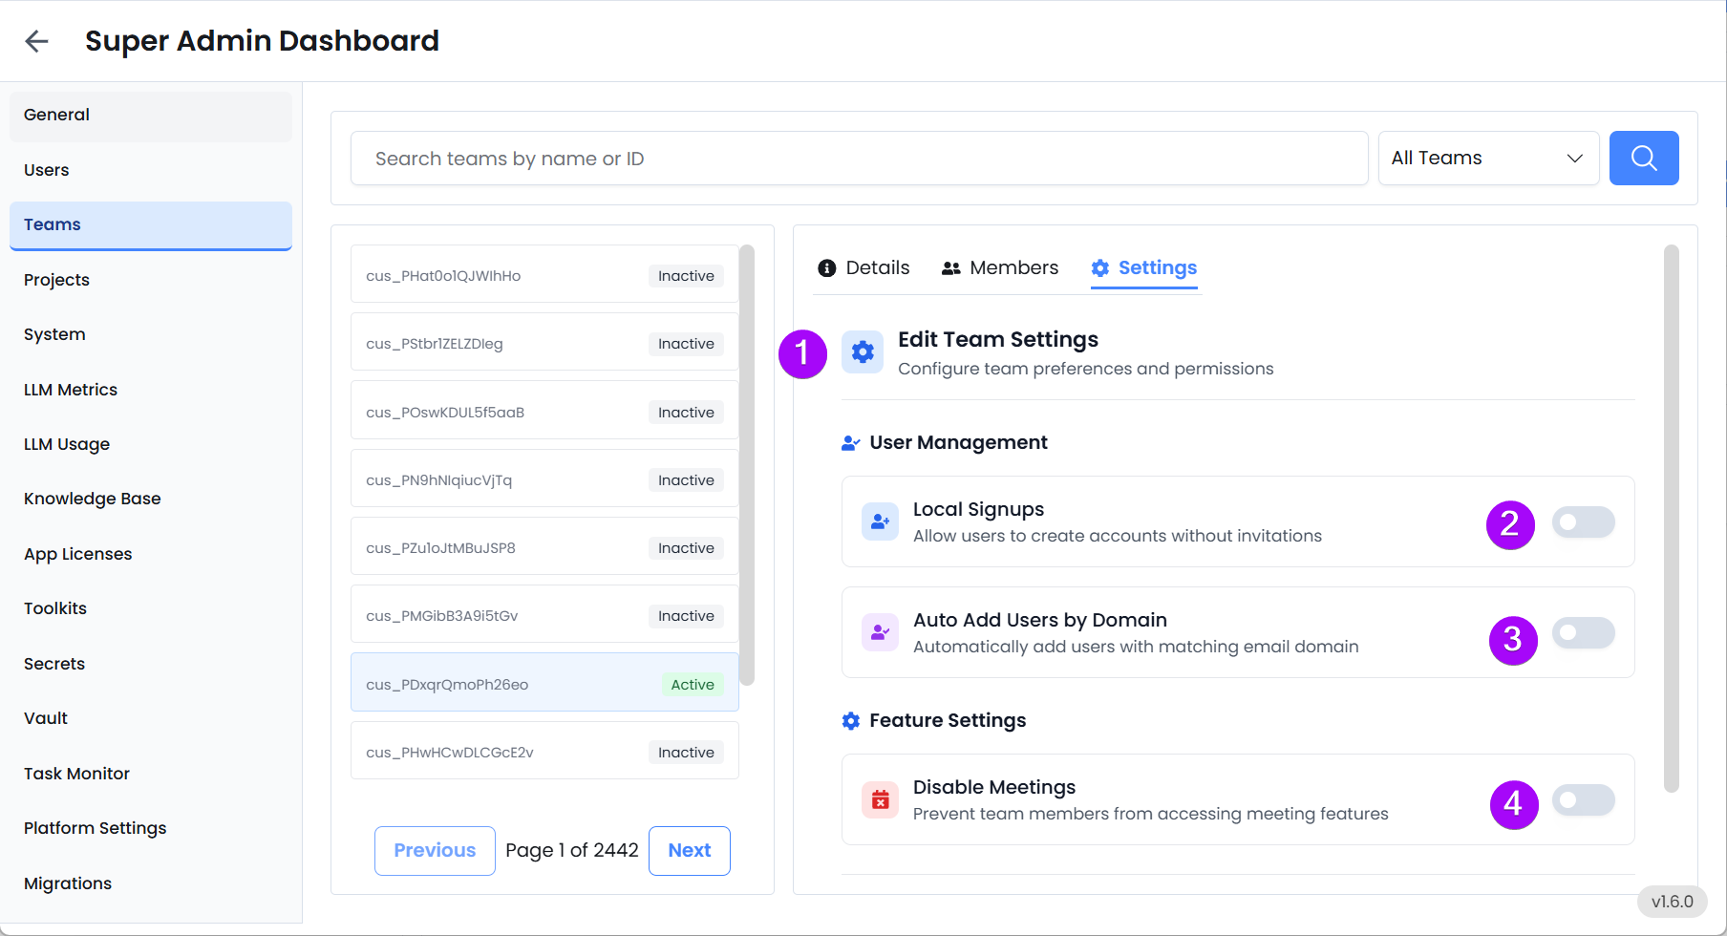The height and width of the screenshot is (936, 1727).
Task: Open Knowledge Base in the sidebar
Action: [151, 499]
